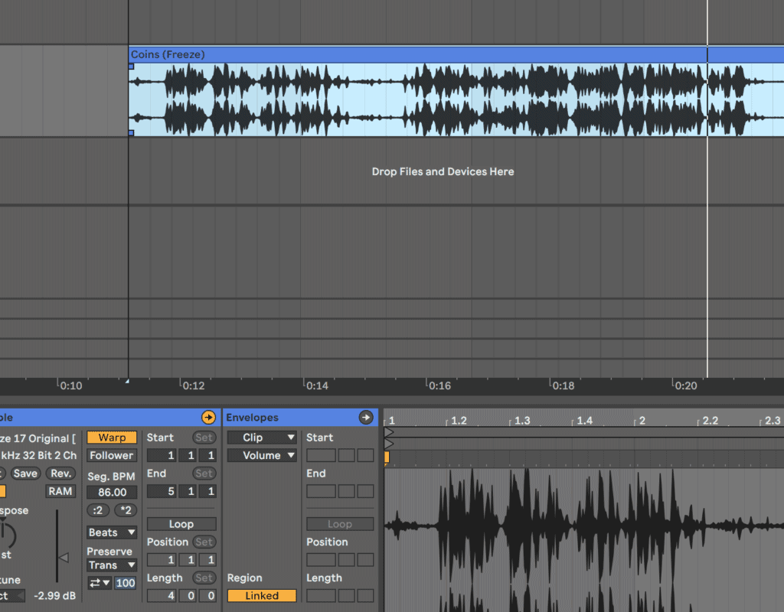Screen dimensions: 784x612
Task: Open the Volume envelope control chooser
Action: (261, 455)
